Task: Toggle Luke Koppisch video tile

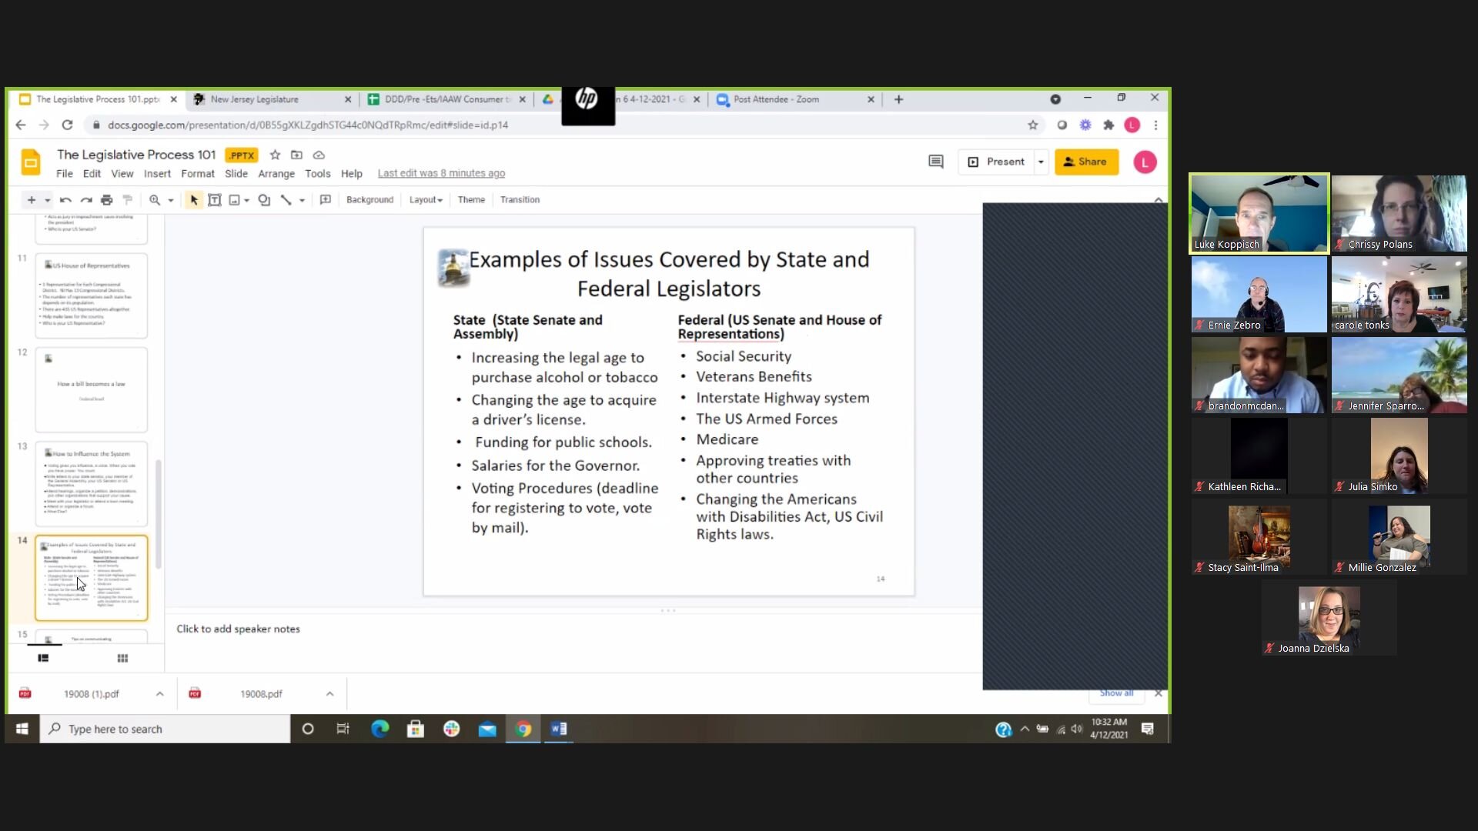Action: [x=1259, y=212]
